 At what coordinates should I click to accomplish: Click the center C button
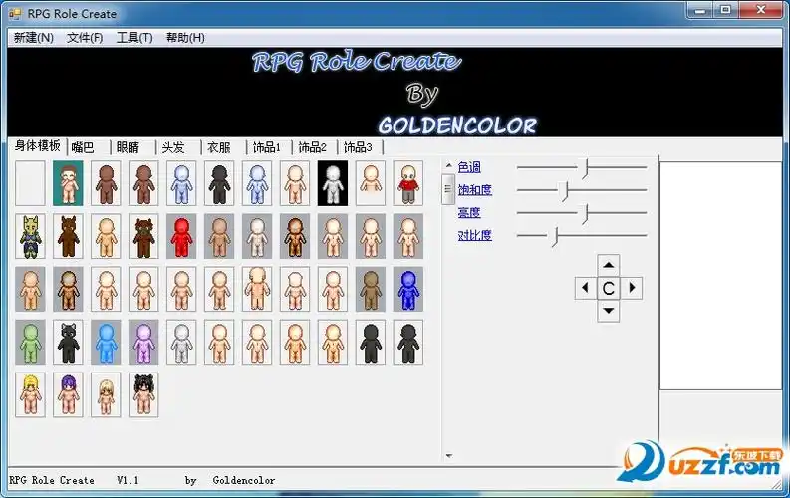[x=608, y=288]
